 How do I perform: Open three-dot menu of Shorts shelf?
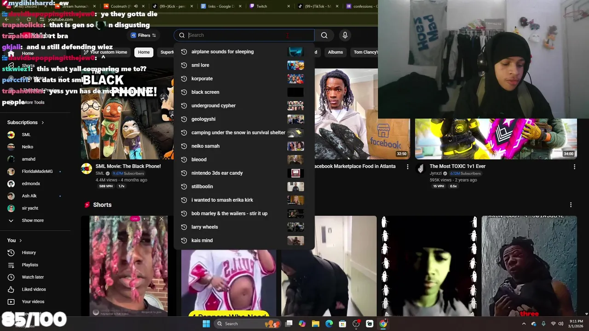(571, 205)
